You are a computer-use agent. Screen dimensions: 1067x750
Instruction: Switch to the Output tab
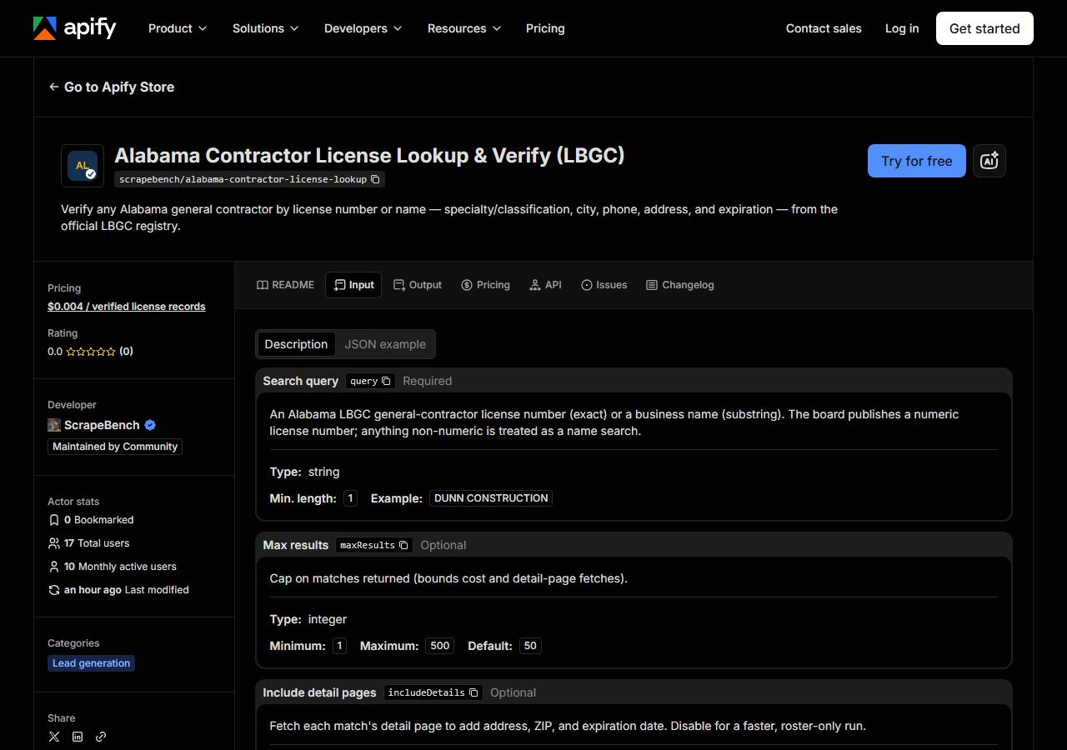418,285
